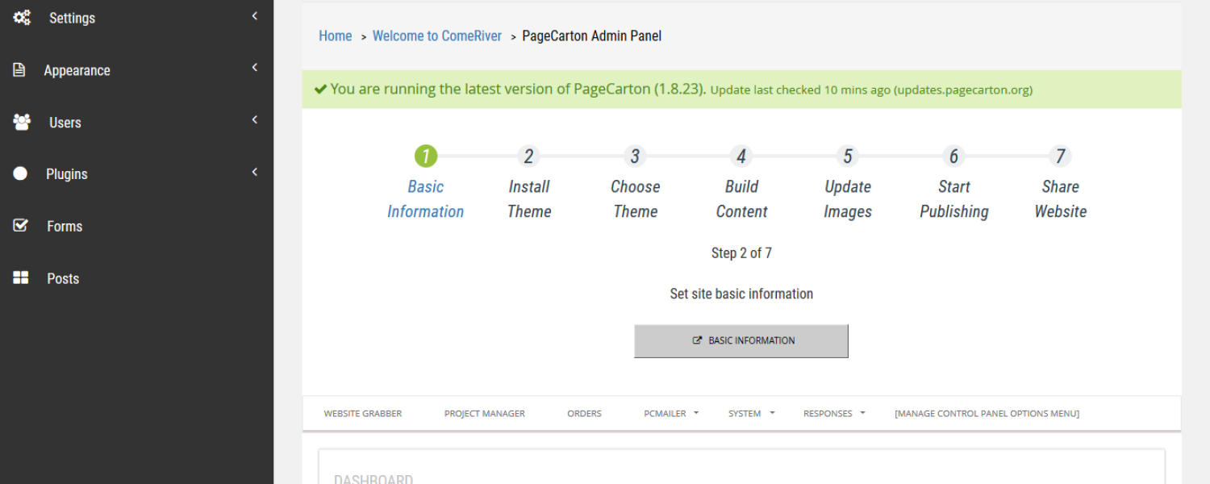Screen dimensions: 1210x484
Task: Click the Plugins circle icon
Action: (20, 173)
